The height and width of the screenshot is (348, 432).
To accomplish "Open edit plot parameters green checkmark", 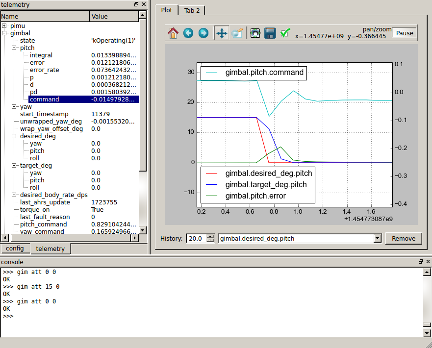I will coord(285,33).
